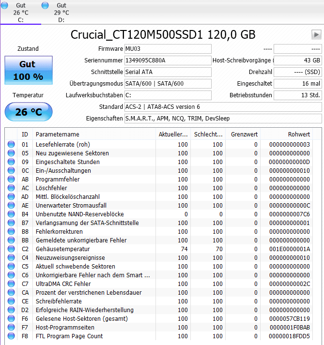Click the Eigenschaften field with S.M.A.R.T.
Screen dimensions: 324x345
pyautogui.click(x=223, y=119)
